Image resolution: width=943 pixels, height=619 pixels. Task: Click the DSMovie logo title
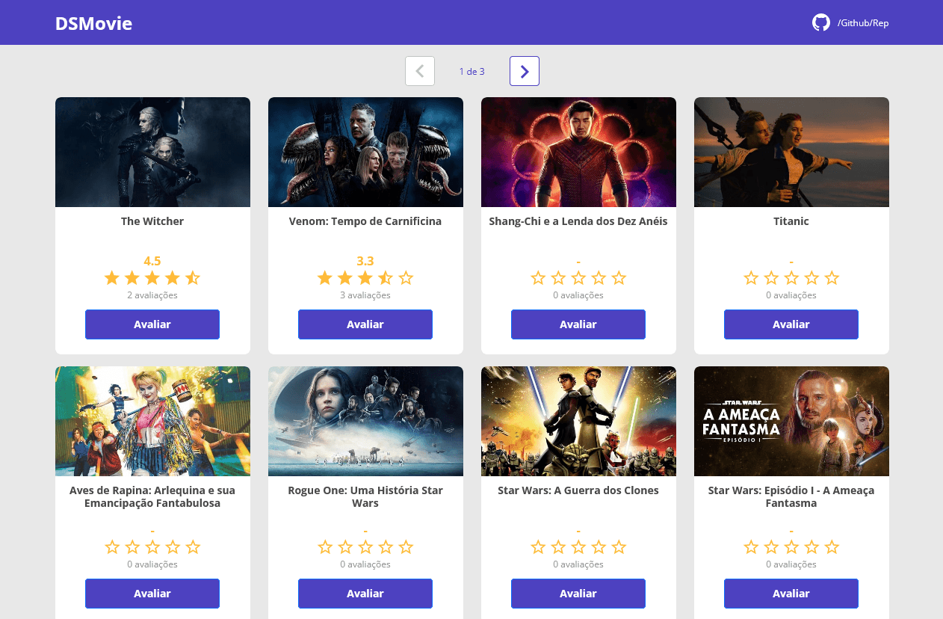click(93, 23)
